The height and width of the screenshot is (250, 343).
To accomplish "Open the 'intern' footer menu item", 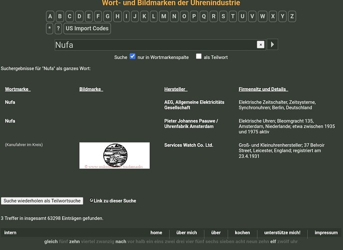I will (11, 233).
